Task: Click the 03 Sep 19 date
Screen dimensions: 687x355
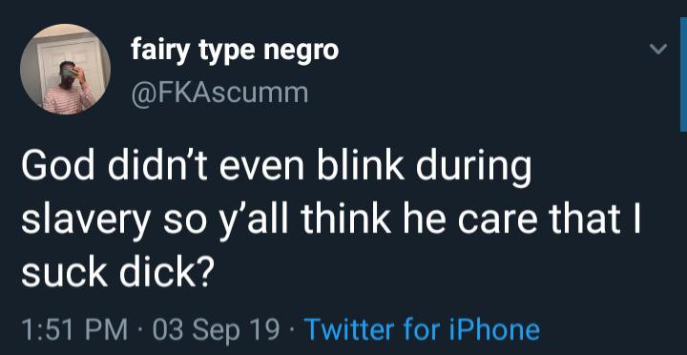Action: coord(217,330)
